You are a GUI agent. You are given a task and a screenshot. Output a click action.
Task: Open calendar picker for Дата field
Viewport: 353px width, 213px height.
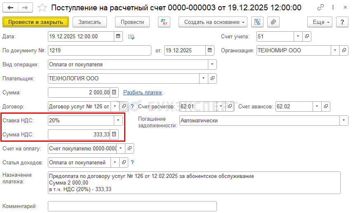[118, 36]
